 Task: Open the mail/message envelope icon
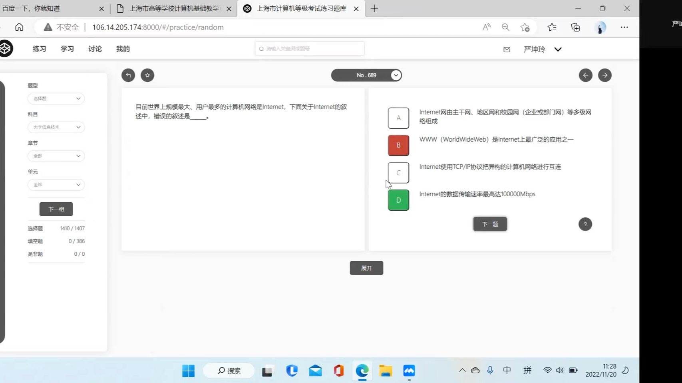(x=506, y=49)
